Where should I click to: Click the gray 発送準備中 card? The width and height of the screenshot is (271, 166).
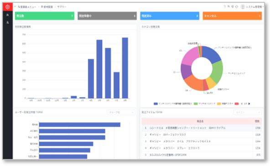[x=107, y=16]
